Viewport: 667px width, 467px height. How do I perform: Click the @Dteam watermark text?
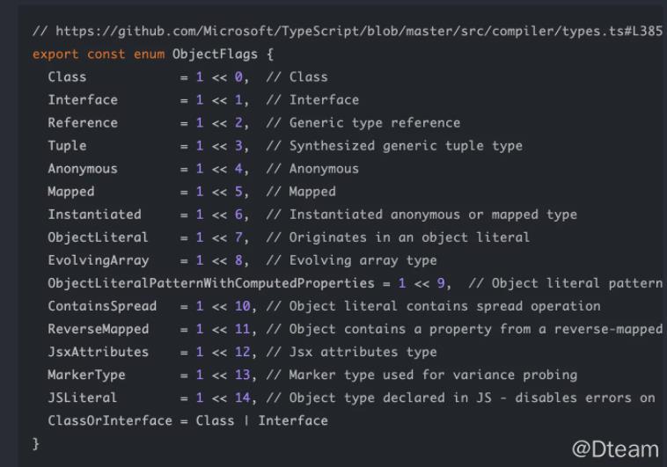[614, 449]
